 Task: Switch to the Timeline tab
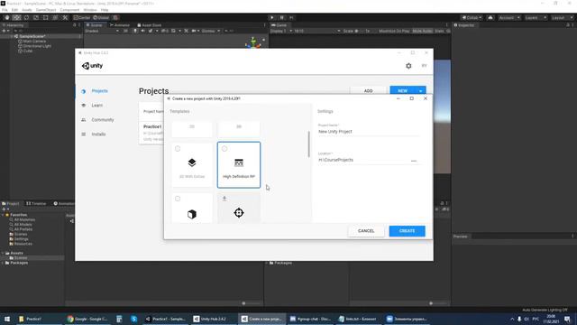click(36, 203)
